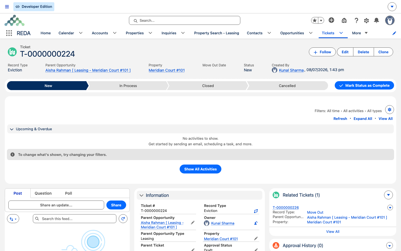This screenshot has height=251, width=401.
Task: Focus the global Search box
Action: click(185, 20)
